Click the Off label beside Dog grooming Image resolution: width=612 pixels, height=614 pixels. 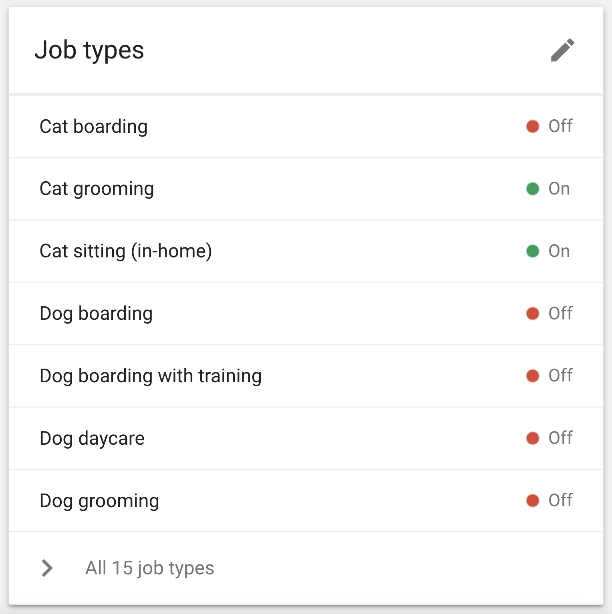click(x=561, y=500)
